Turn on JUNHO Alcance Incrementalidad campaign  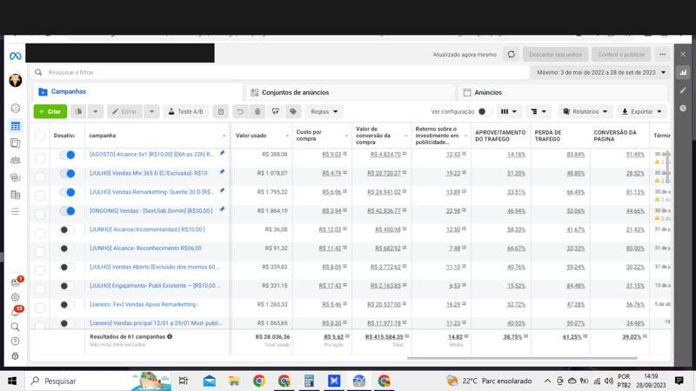pos(68,229)
